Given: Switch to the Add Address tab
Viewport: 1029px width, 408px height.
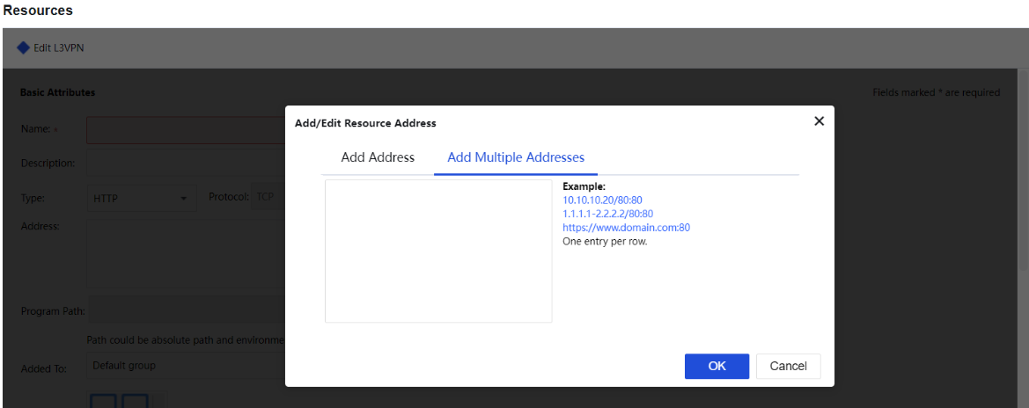Looking at the screenshot, I should 378,157.
